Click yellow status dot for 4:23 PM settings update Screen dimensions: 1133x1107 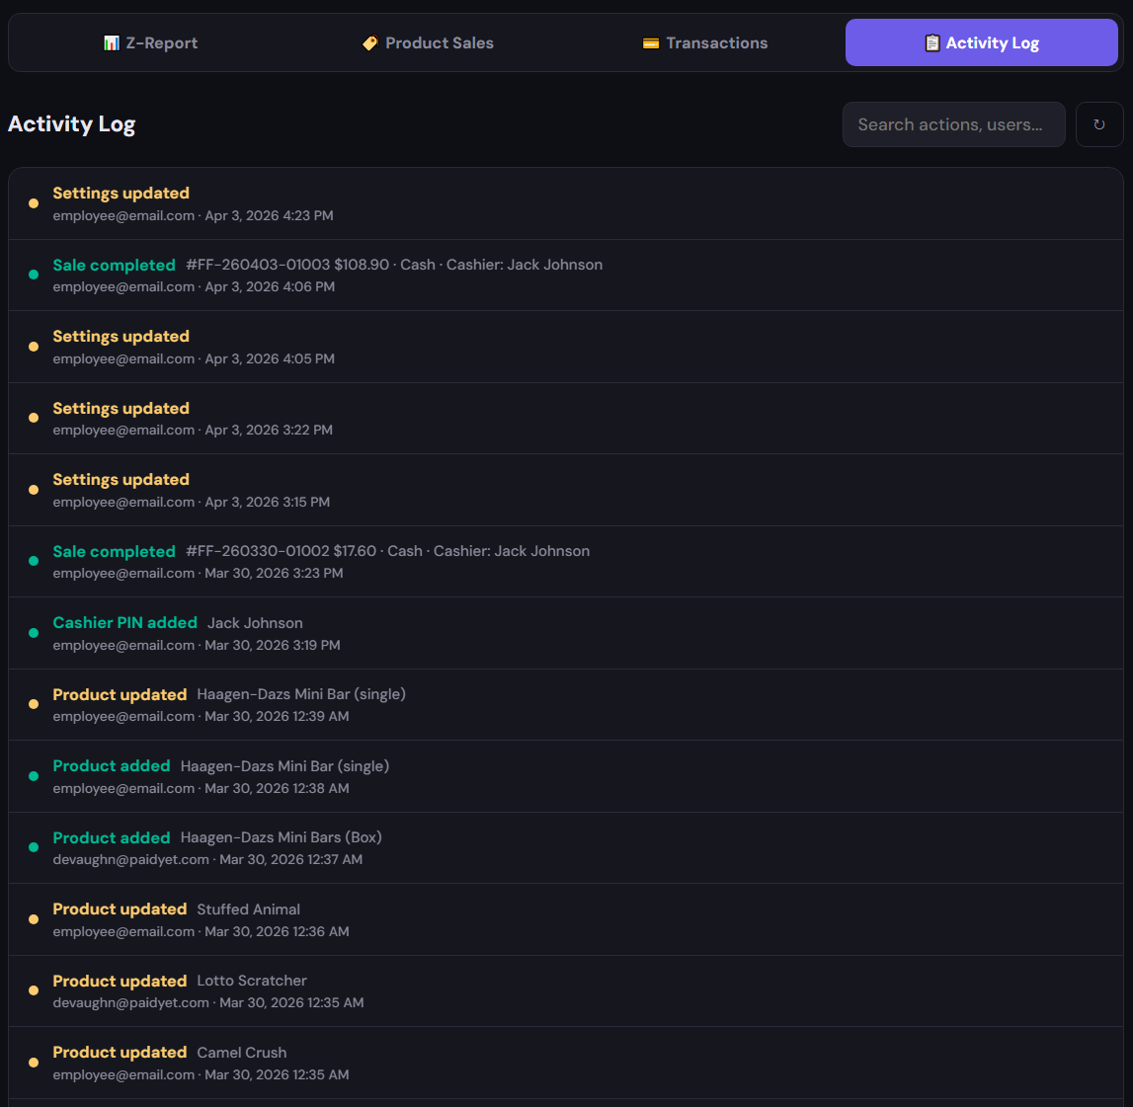point(34,203)
